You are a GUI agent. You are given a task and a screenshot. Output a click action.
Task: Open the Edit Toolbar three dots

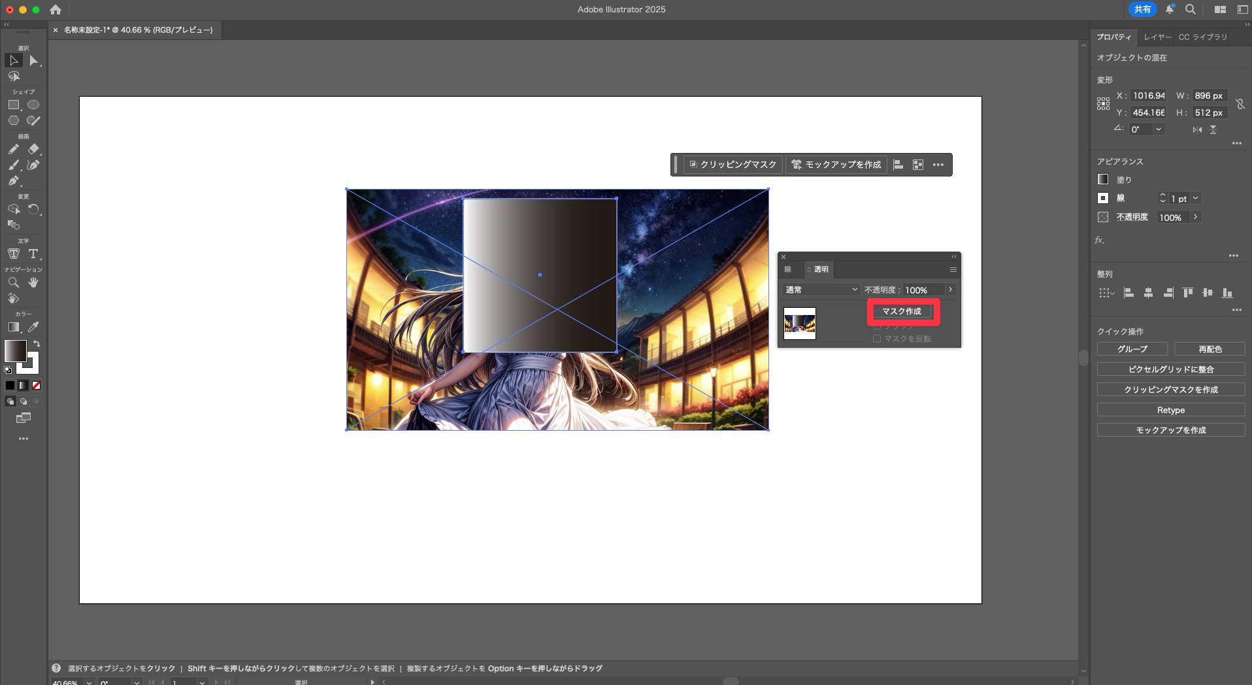click(x=24, y=439)
